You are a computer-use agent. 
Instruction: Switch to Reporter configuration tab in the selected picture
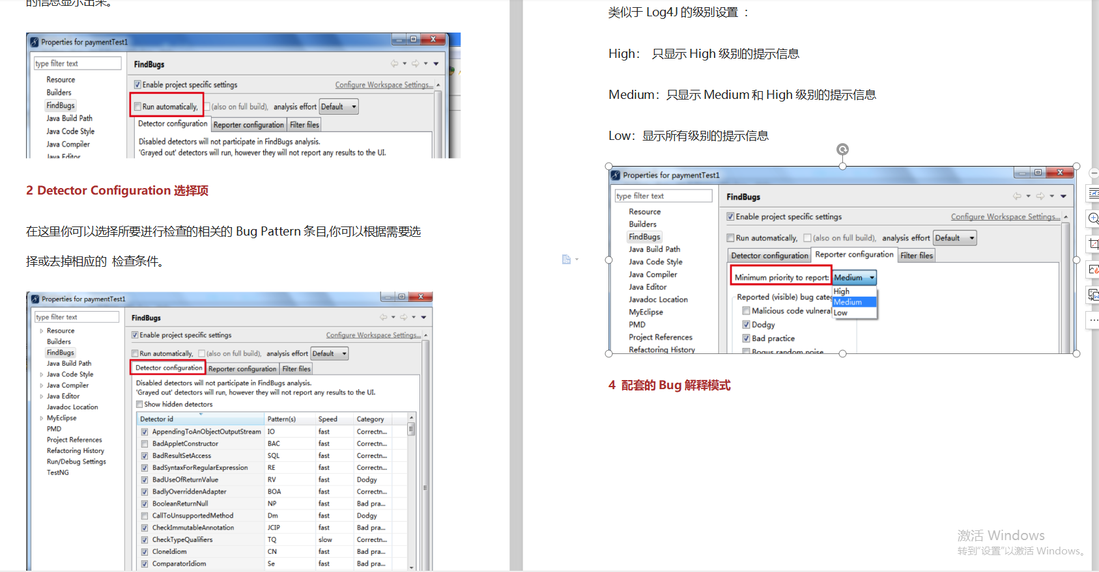click(854, 254)
